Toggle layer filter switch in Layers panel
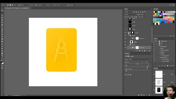This screenshot has height=99, width=176. [x=145, y=12]
